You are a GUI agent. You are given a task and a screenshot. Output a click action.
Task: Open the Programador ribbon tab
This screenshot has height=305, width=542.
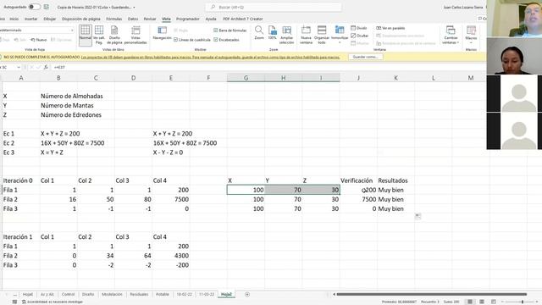point(188,19)
